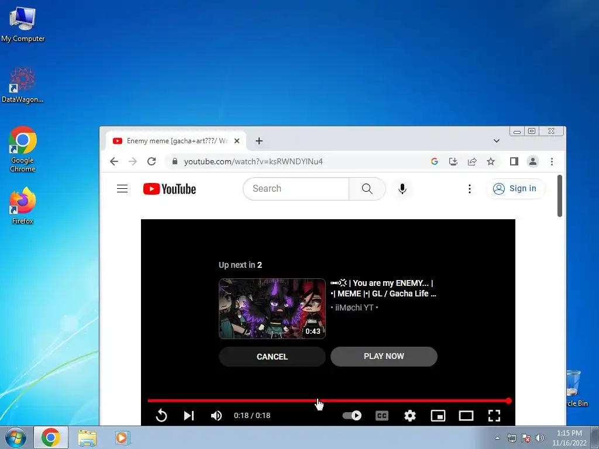Click the taskbar clock 1:15 PM
The image size is (599, 449).
(569, 433)
